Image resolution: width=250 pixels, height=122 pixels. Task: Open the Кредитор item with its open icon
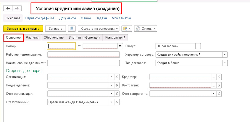[x=219, y=77]
